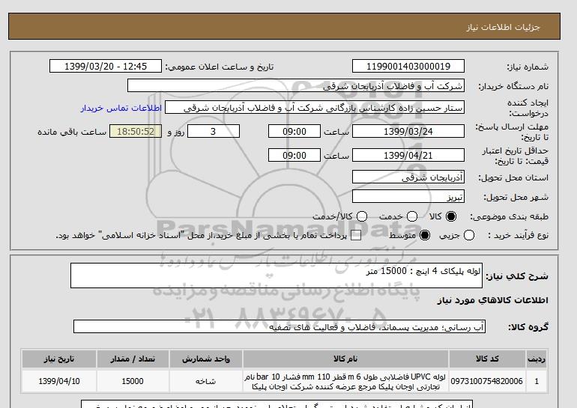Click the announcement date field 1399/03/20 - 12:45
Image resolution: width=577 pixels, height=408 pixels.
[106, 66]
